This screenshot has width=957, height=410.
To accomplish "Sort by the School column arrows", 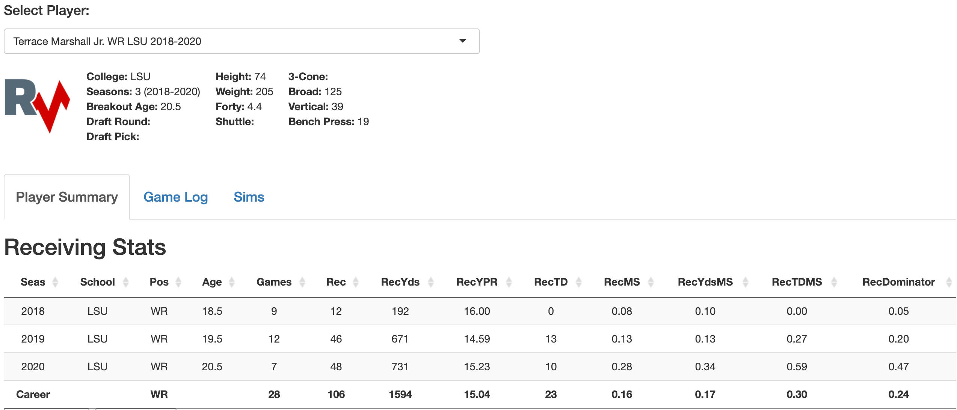I will 126,282.
